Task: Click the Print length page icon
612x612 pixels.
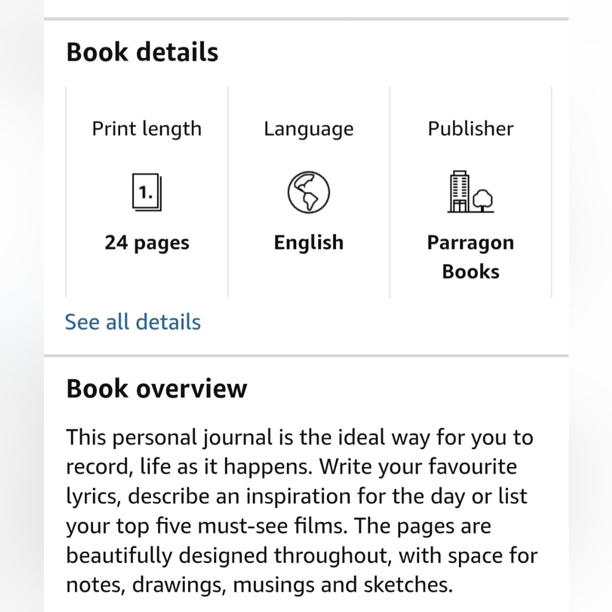Action: click(147, 192)
